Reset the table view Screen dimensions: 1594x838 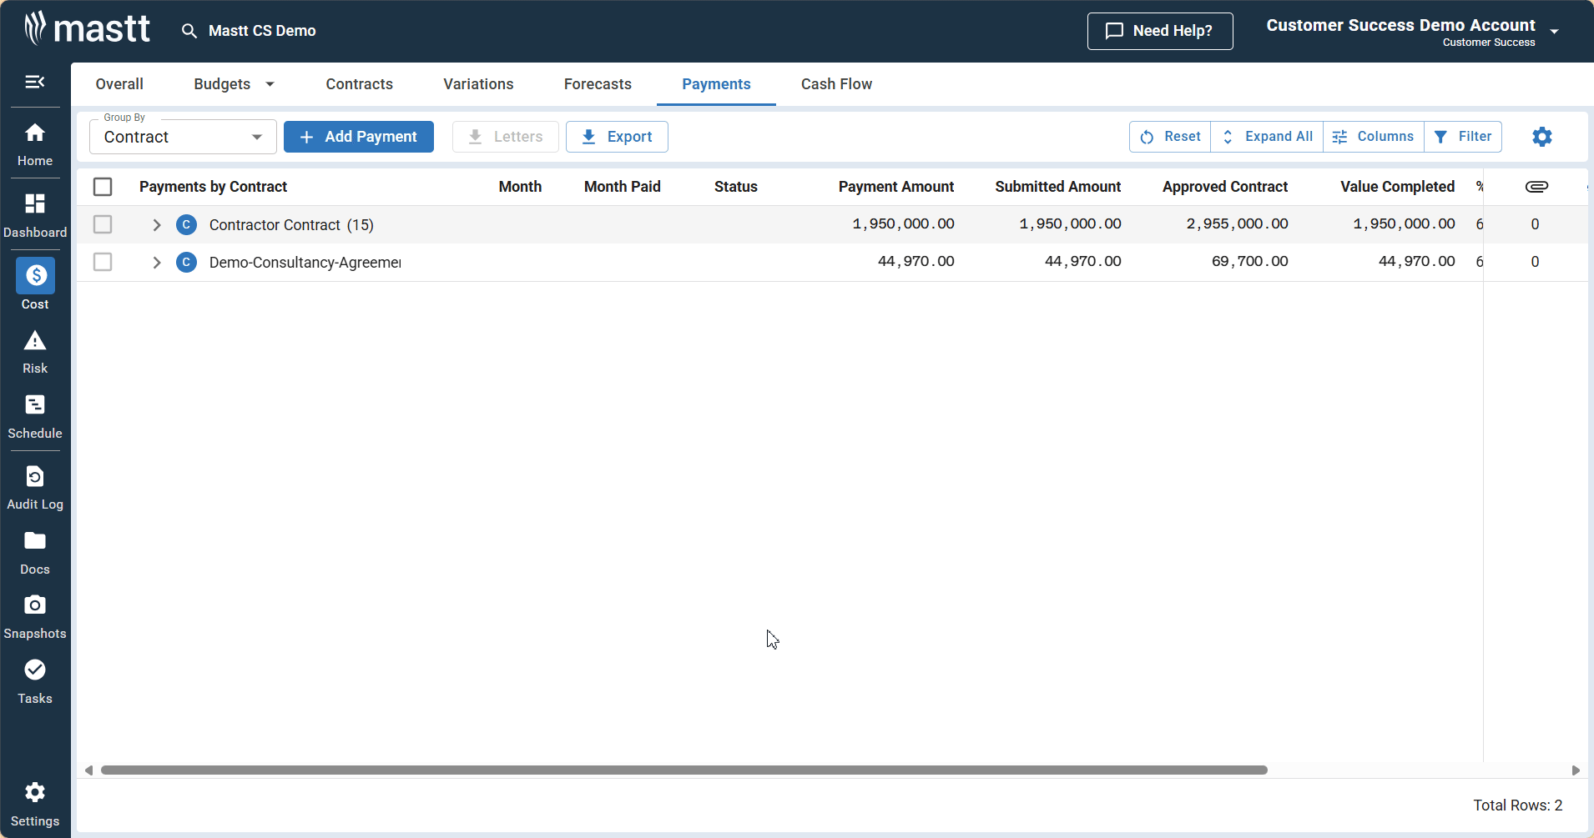1170,137
